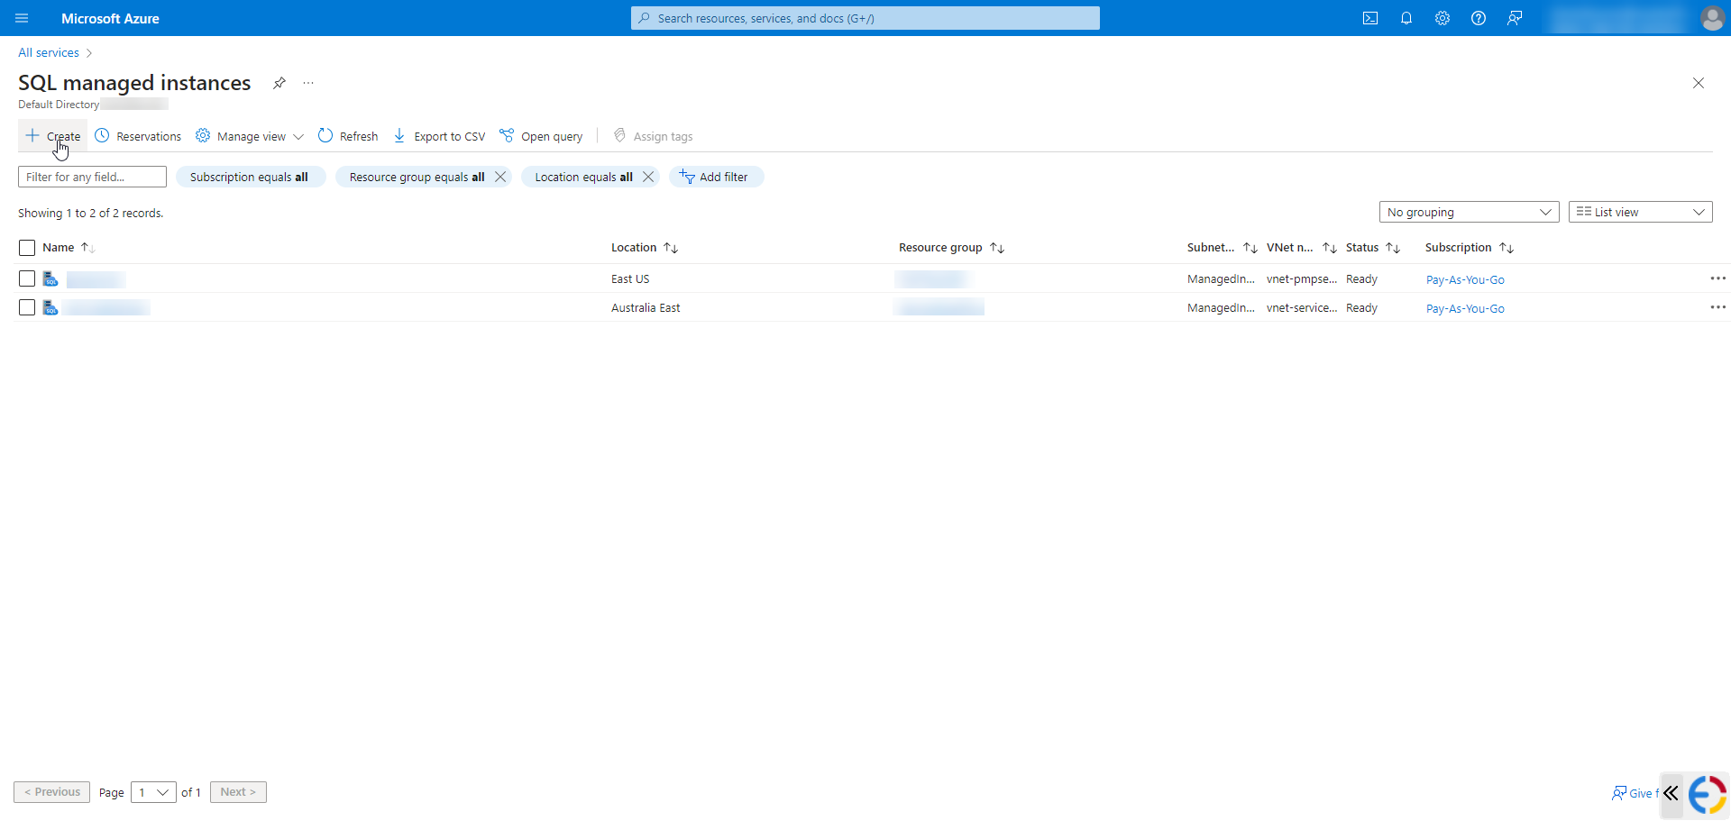Expand the Manage view menu

[249, 136]
